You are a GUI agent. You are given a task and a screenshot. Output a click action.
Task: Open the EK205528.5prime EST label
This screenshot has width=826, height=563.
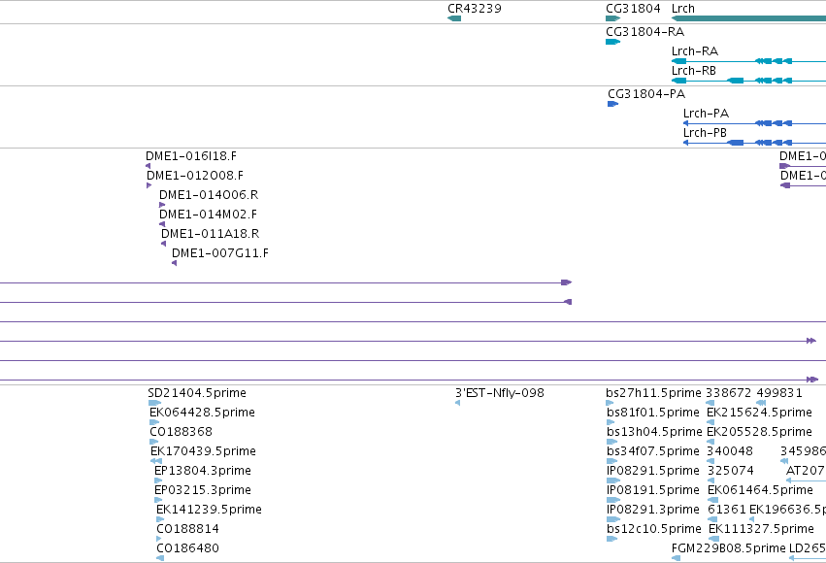tap(760, 432)
